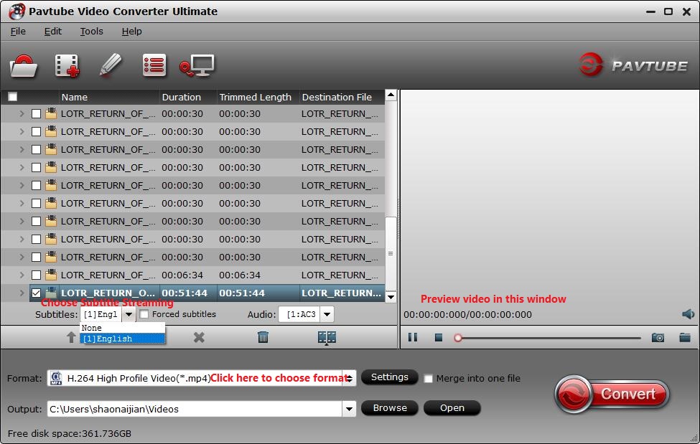Image resolution: width=700 pixels, height=444 pixels.
Task: Click film icon of 00:06:34 title
Action: (x=52, y=275)
